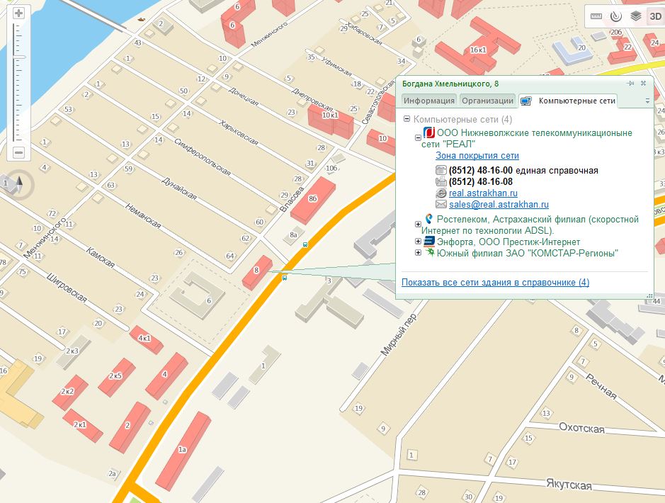This screenshot has width=665, height=503.
Task: Open the real.astrakhan.ru website link
Action: click(483, 193)
